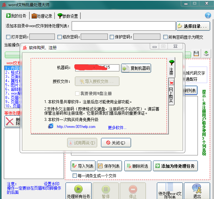Screen dimensions: 214x199
Task: Click 导入列表 import list button
Action: [x=83, y=166]
